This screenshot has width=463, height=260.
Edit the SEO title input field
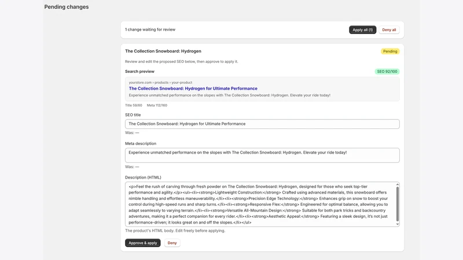(x=262, y=124)
